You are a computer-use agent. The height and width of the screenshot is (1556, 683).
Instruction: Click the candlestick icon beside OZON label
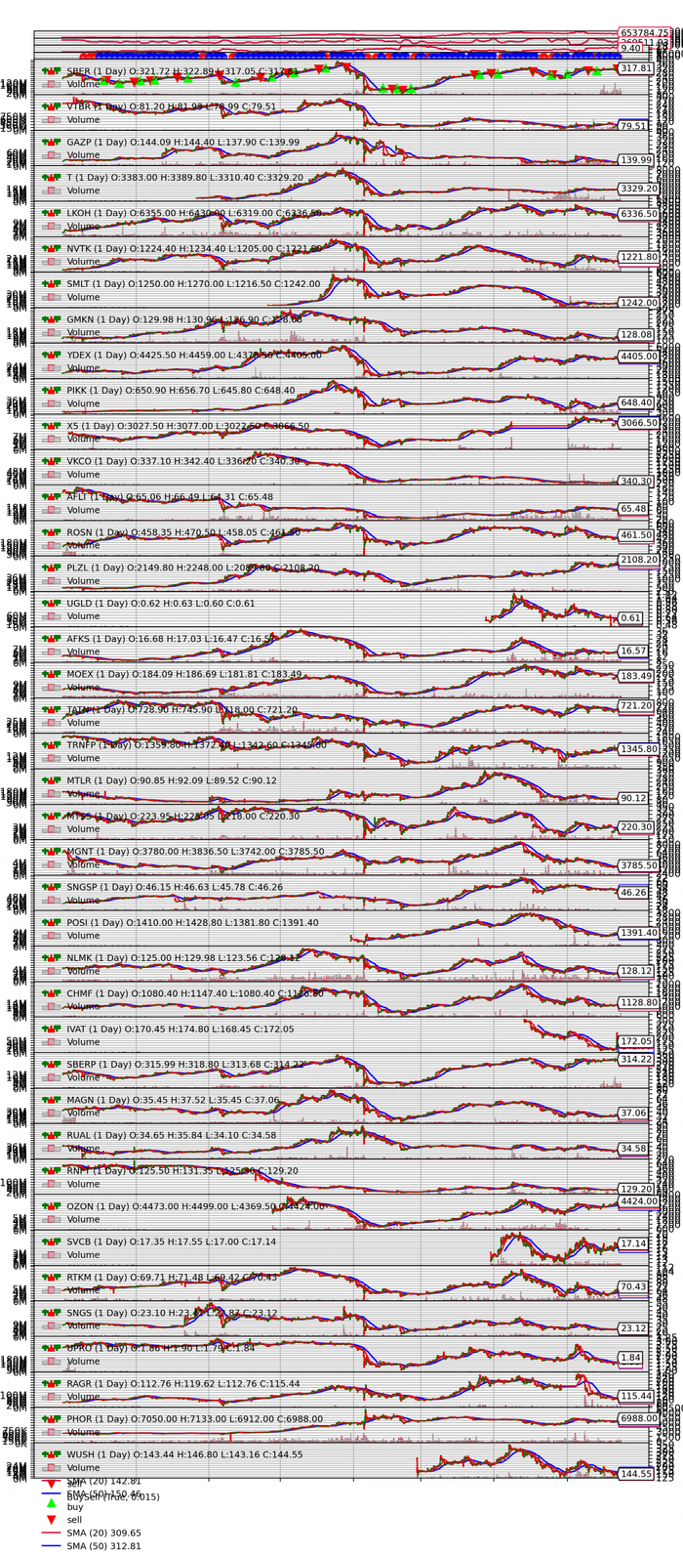pyautogui.click(x=52, y=1206)
